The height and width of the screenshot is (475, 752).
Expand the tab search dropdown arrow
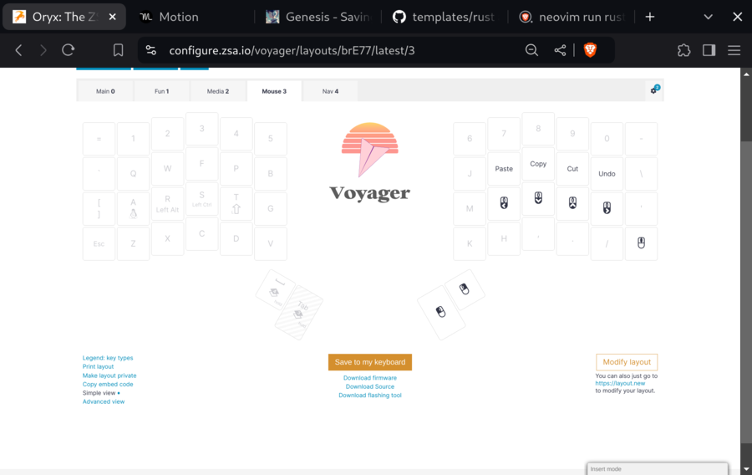pos(709,17)
